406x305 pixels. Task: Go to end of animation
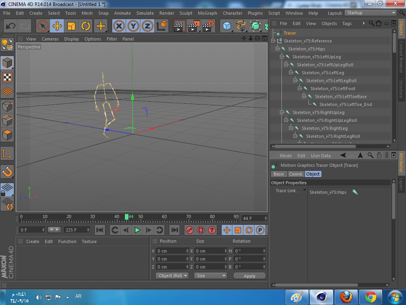174,230
